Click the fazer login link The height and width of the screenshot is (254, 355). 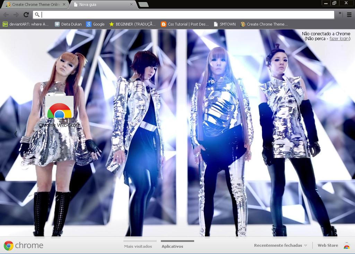click(x=339, y=38)
